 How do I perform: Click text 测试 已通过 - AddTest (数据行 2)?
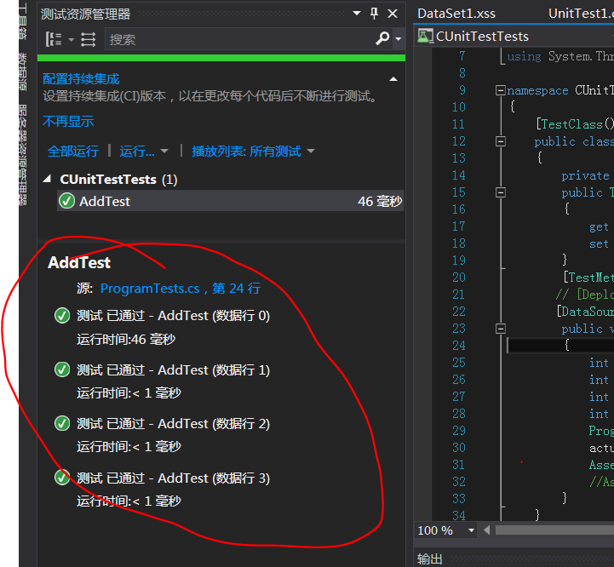(x=174, y=424)
